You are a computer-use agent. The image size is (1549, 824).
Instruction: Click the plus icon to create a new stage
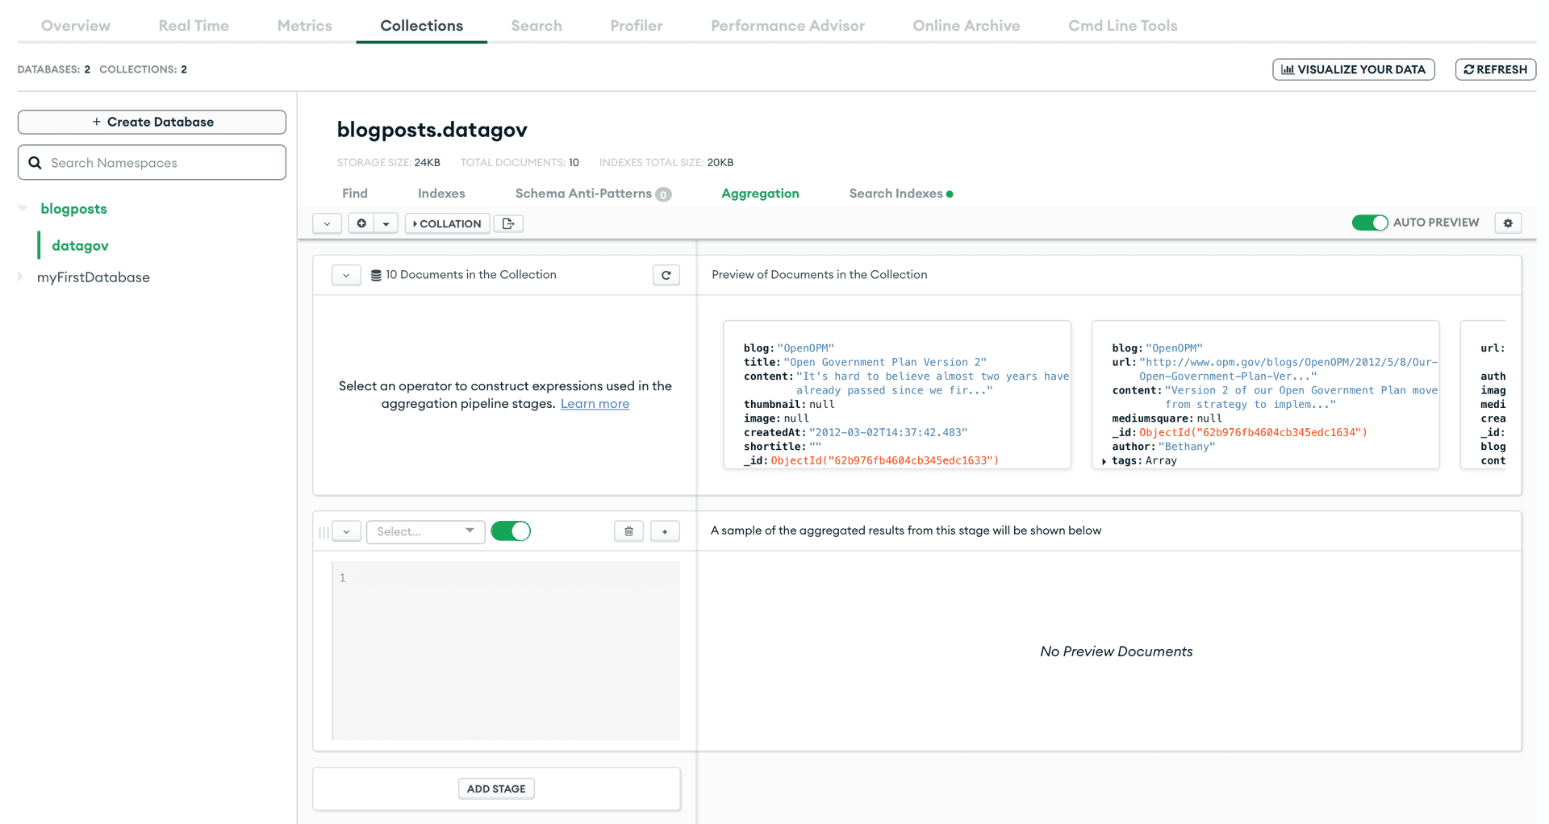[x=361, y=223]
